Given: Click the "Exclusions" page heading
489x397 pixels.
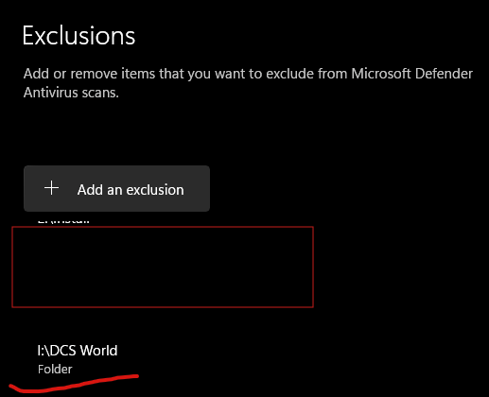Looking at the screenshot, I should pyautogui.click(x=79, y=36).
